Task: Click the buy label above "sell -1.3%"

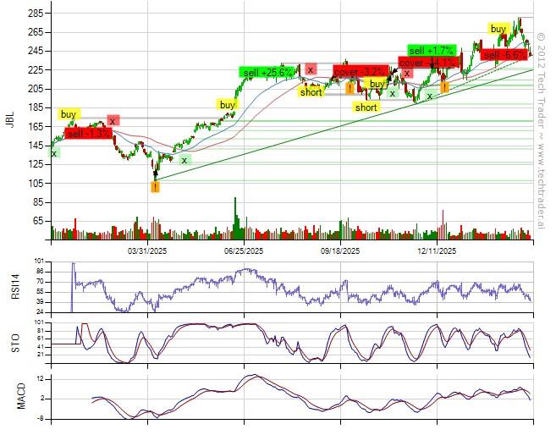Action: pyautogui.click(x=69, y=114)
